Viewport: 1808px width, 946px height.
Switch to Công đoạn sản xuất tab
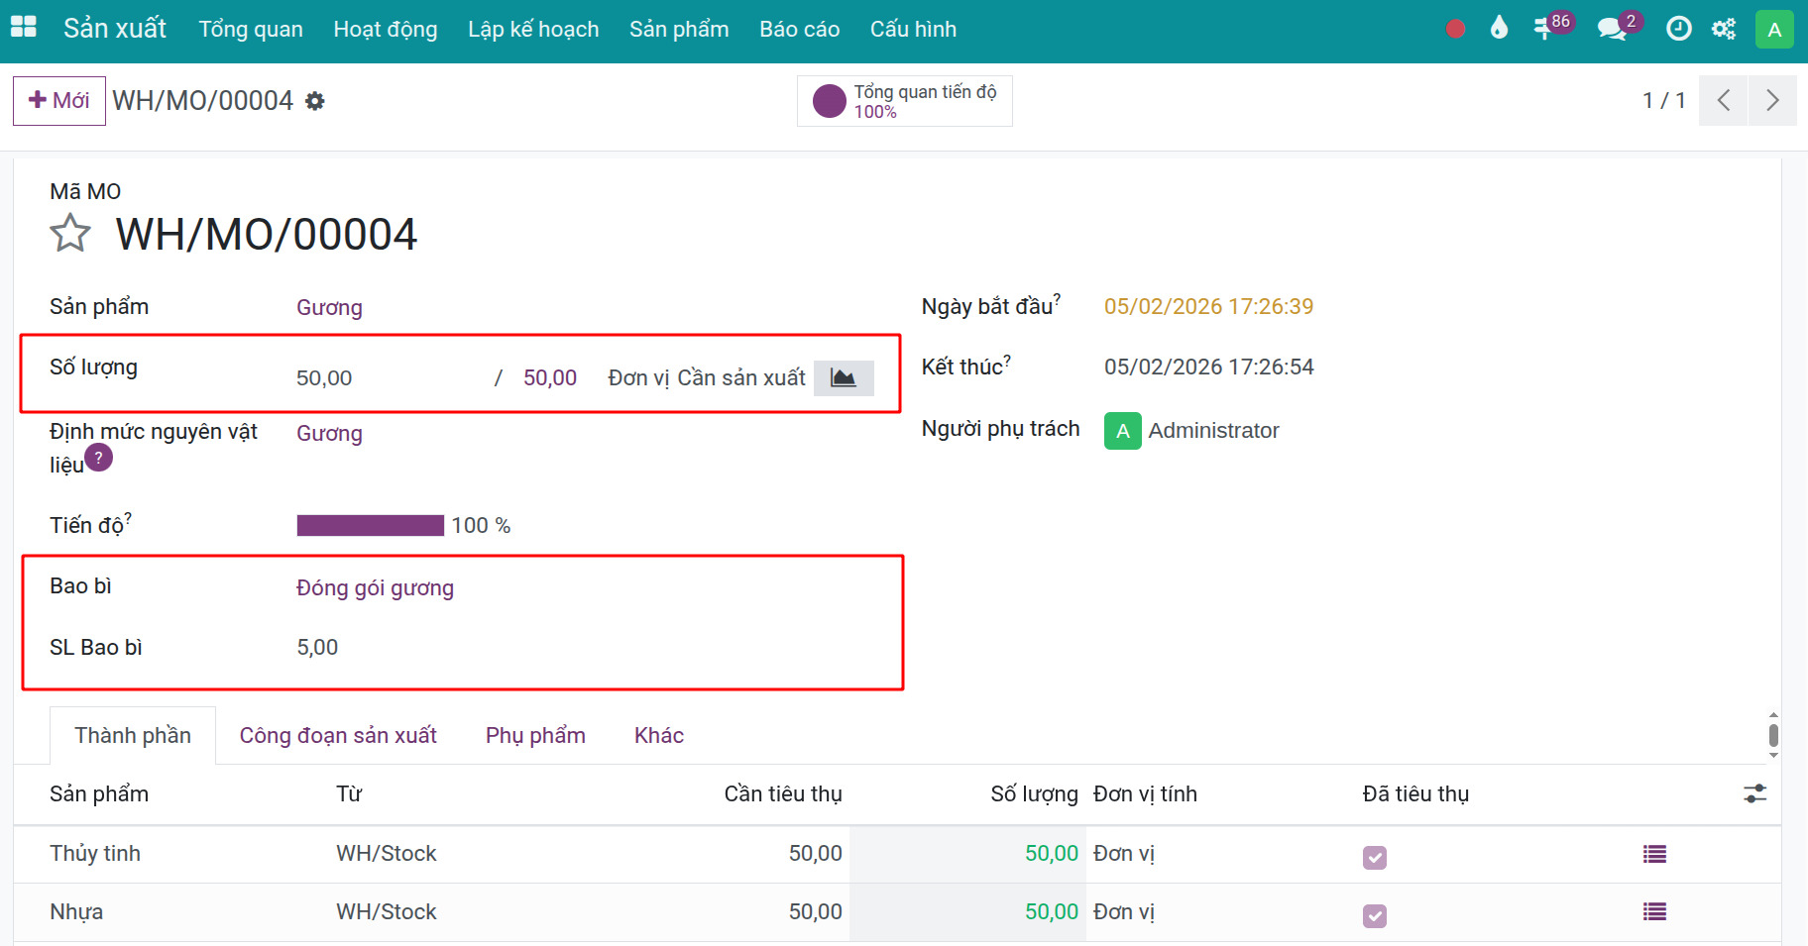(x=338, y=735)
